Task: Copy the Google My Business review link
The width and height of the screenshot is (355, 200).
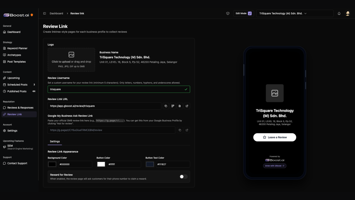Action: pos(180,130)
